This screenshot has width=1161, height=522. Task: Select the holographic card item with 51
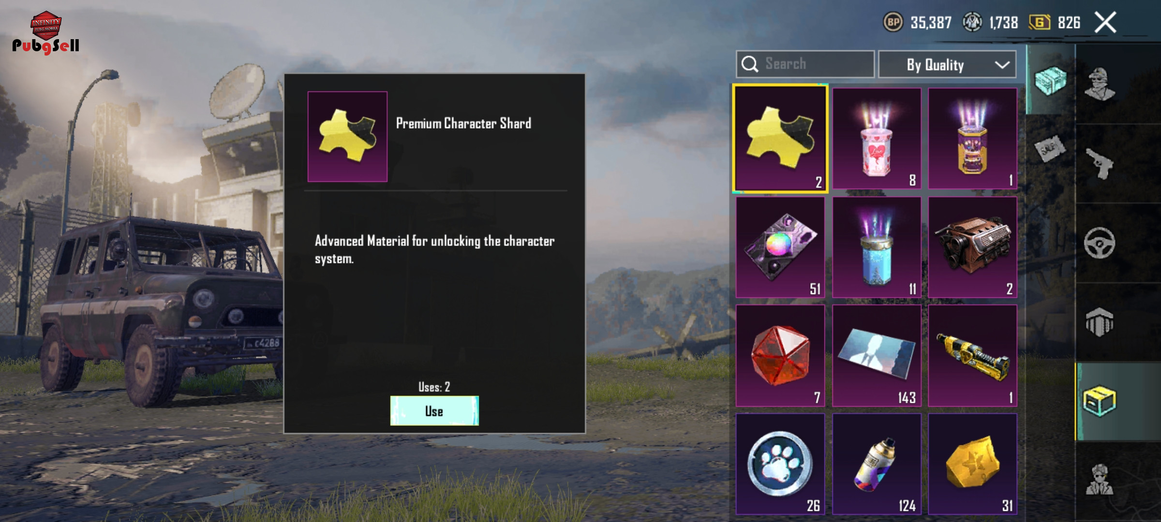click(780, 247)
